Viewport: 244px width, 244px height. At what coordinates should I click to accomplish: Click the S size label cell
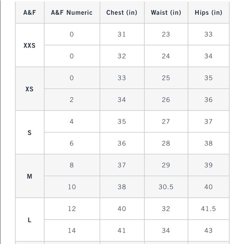tap(29, 133)
